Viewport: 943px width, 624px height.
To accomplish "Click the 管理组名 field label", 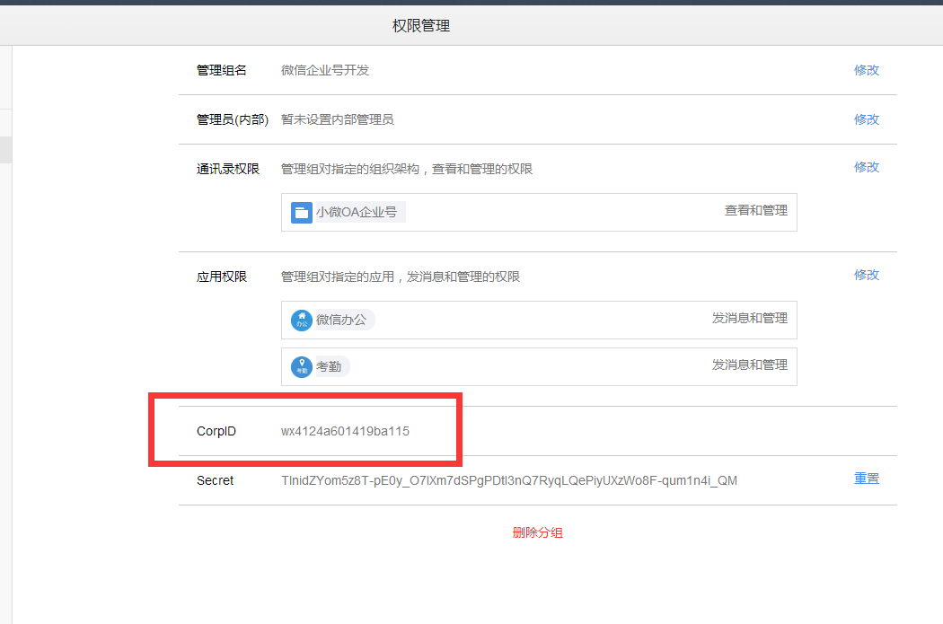I will tap(222, 70).
